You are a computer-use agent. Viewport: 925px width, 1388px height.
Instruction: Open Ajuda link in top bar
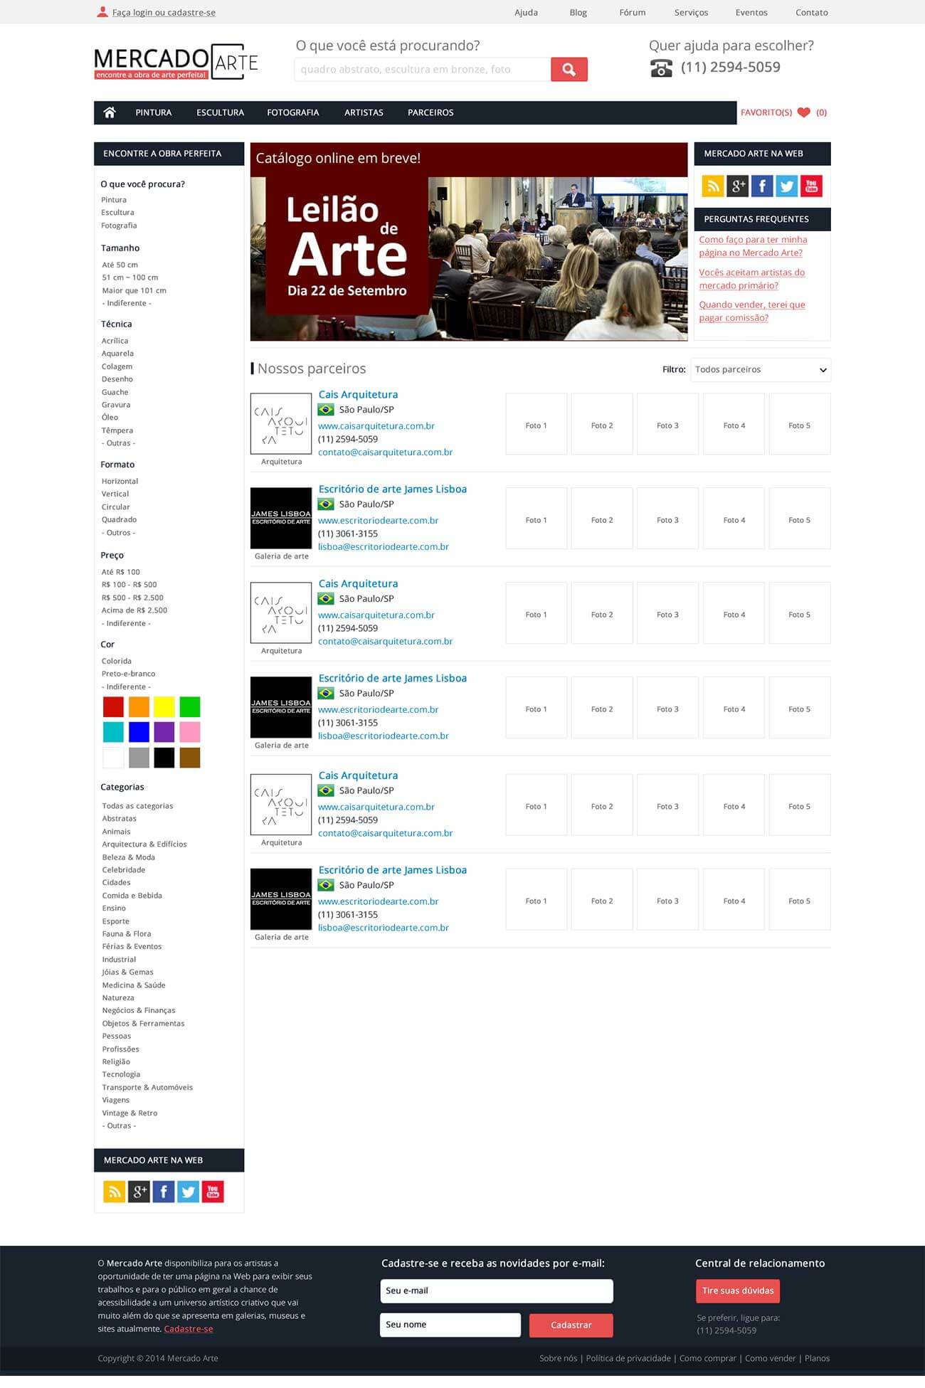pos(526,12)
